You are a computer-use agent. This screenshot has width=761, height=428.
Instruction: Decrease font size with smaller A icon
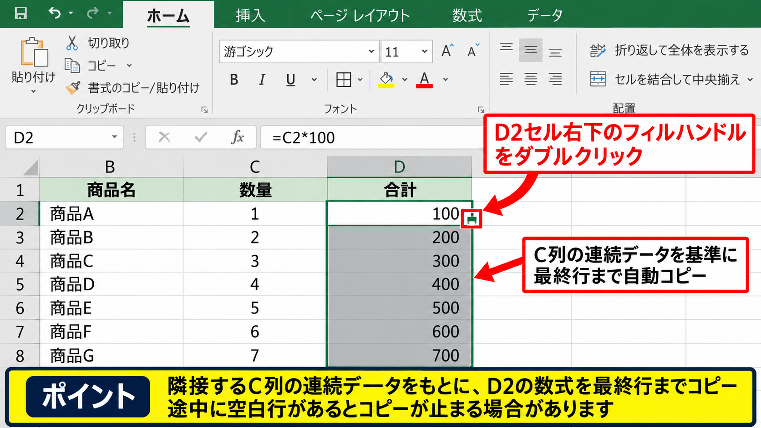tap(473, 50)
